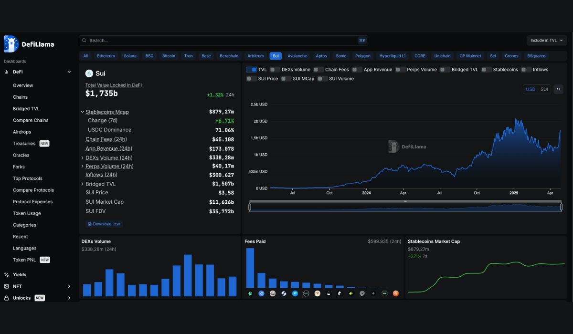Expand the DEXs Volume (24h) row arrow
Screen dimensions: 573x334
[x=82, y=157]
